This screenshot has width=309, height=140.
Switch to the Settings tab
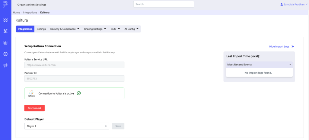[41, 29]
